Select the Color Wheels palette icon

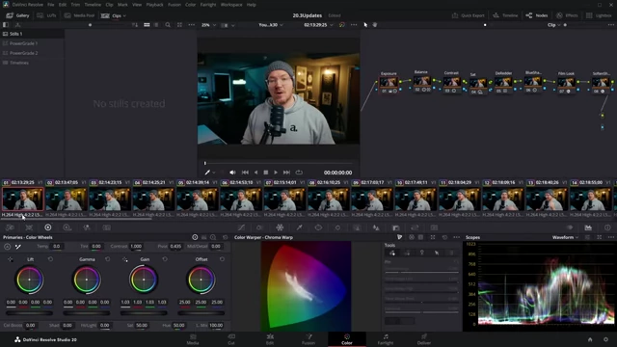(48, 227)
